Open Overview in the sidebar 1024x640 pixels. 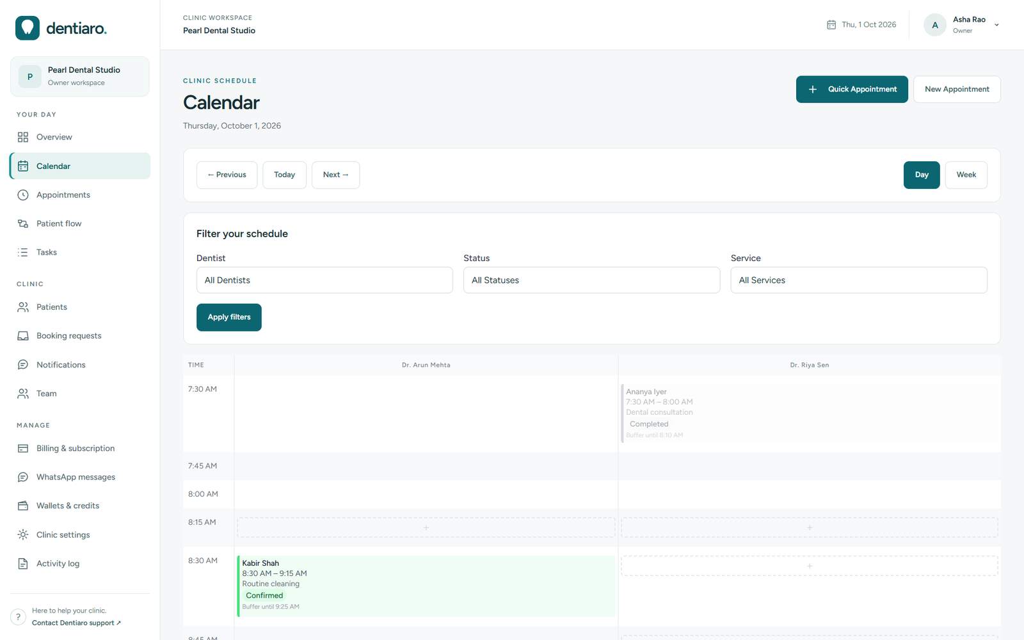click(x=80, y=137)
